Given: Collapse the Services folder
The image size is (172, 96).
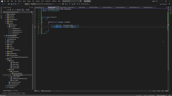Looking at the screenshot, I should 6,23.
